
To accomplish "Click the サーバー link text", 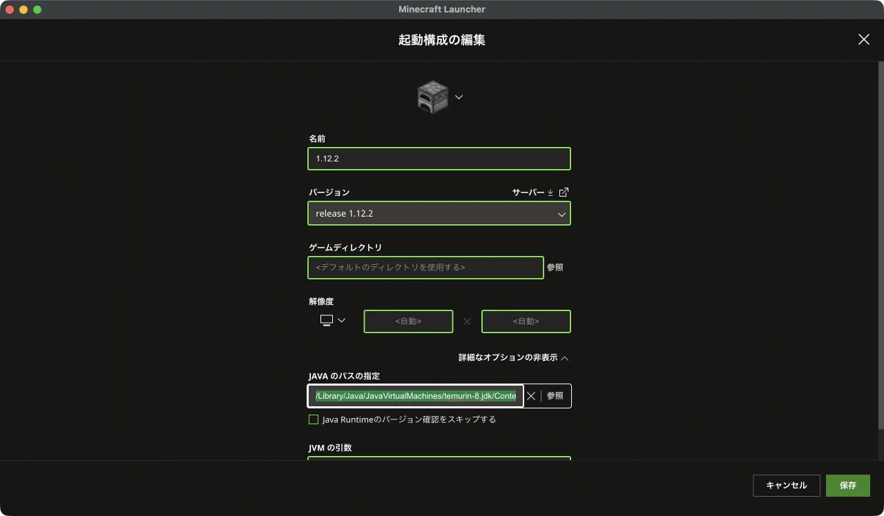I will [x=528, y=192].
